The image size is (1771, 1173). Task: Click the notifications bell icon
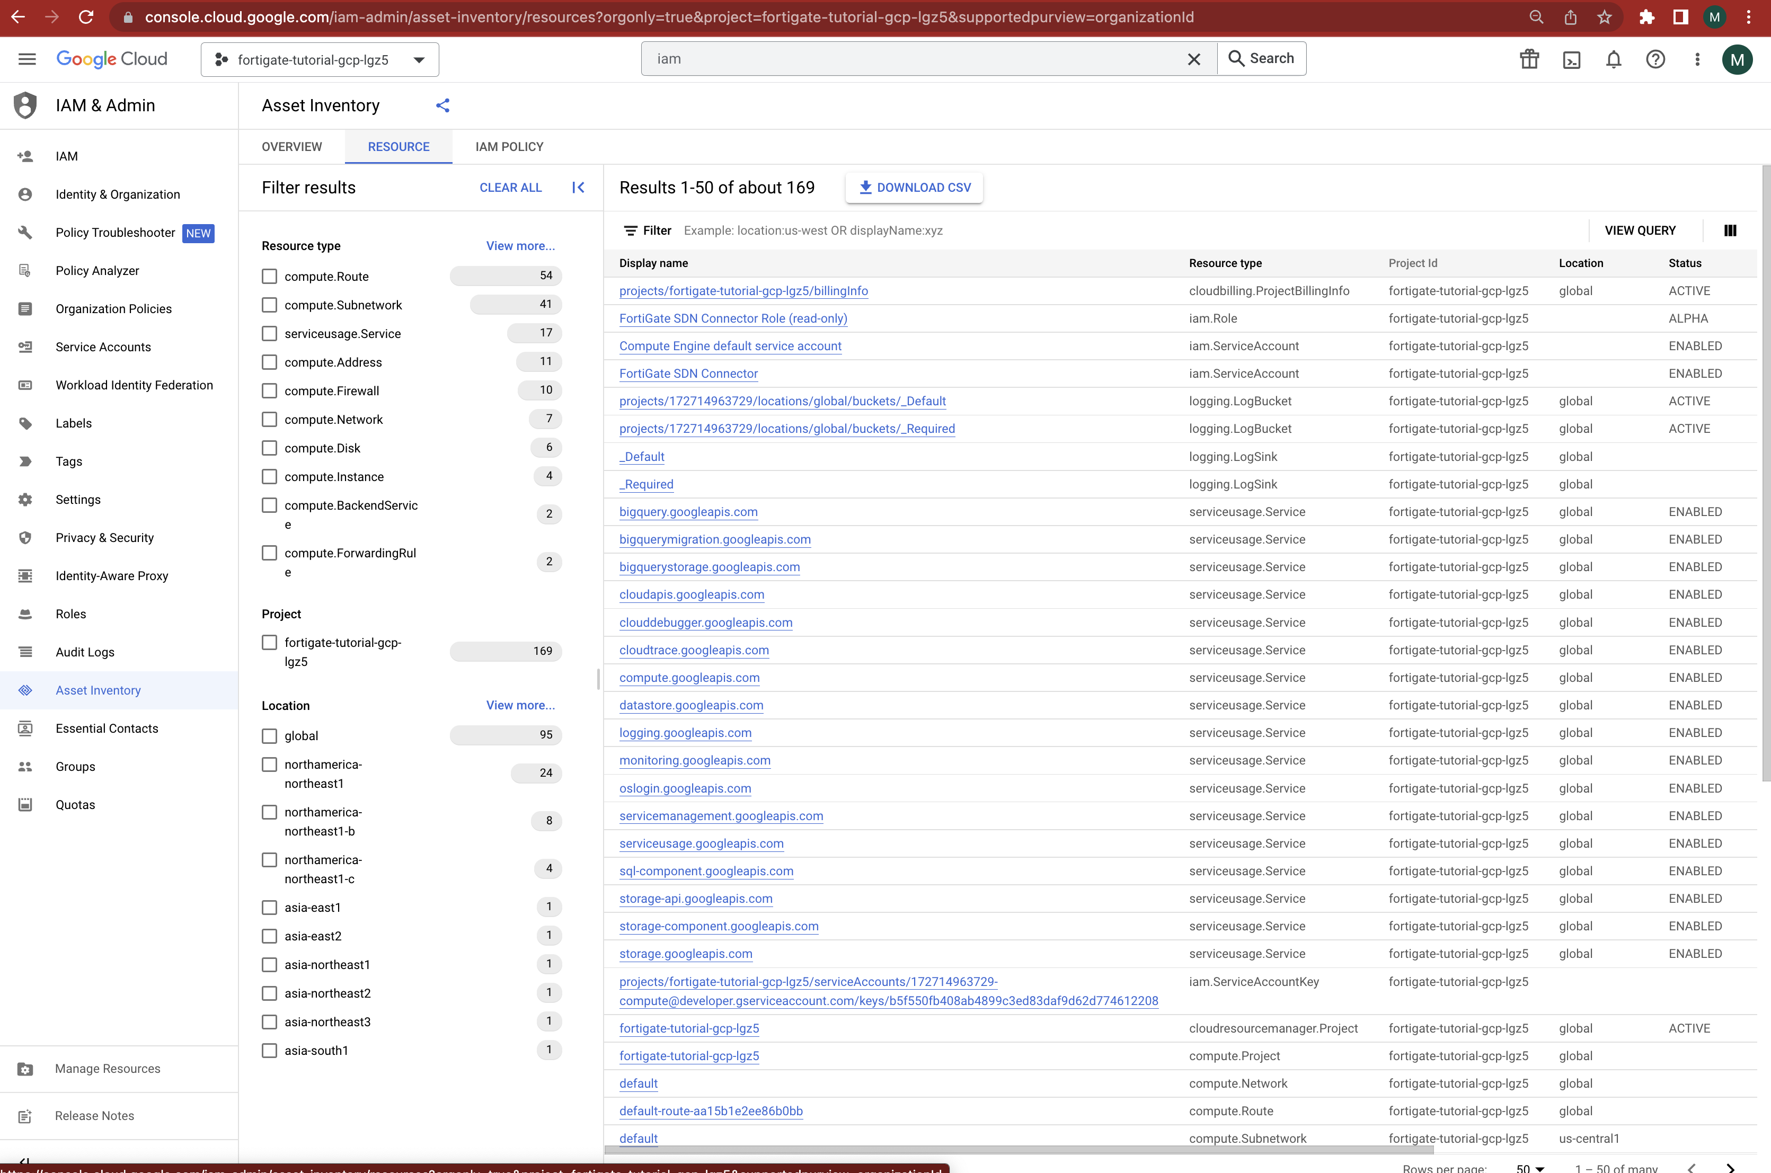point(1613,59)
